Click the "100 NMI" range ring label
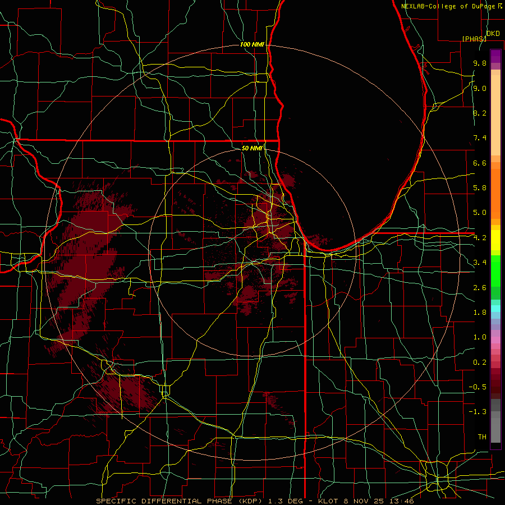Screen dimensions: 505x505 252,44
